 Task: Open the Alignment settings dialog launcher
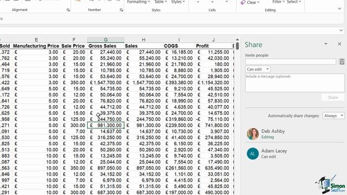[x=68, y=10]
